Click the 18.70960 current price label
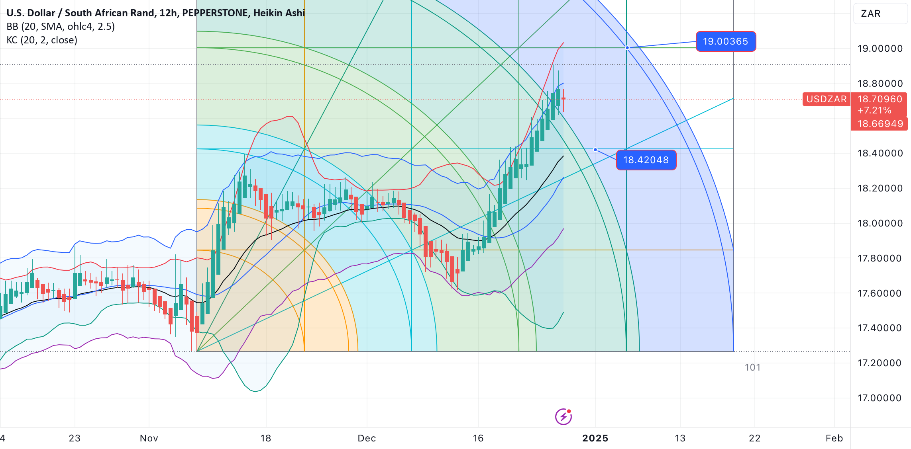The width and height of the screenshot is (911, 449). 880,99
